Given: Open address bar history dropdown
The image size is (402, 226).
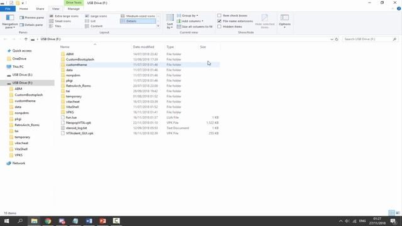Looking at the screenshot, I should (x=332, y=39).
